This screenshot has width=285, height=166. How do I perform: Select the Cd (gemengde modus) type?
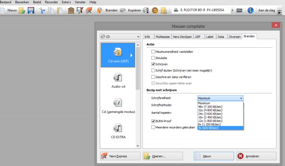pyautogui.click(x=118, y=106)
